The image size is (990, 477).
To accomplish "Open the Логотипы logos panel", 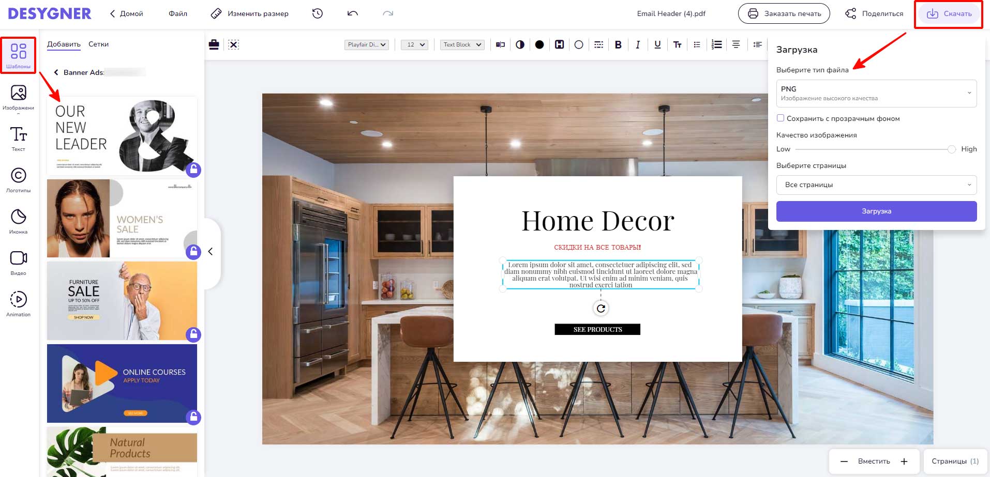I will [x=19, y=180].
